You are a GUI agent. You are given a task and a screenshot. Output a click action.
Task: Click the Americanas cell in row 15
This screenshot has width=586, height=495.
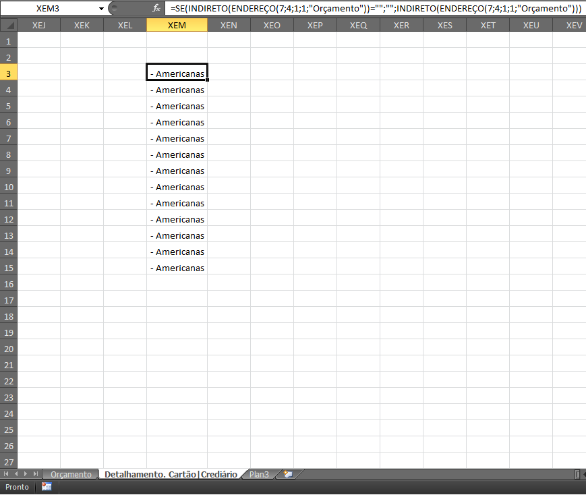point(177,268)
